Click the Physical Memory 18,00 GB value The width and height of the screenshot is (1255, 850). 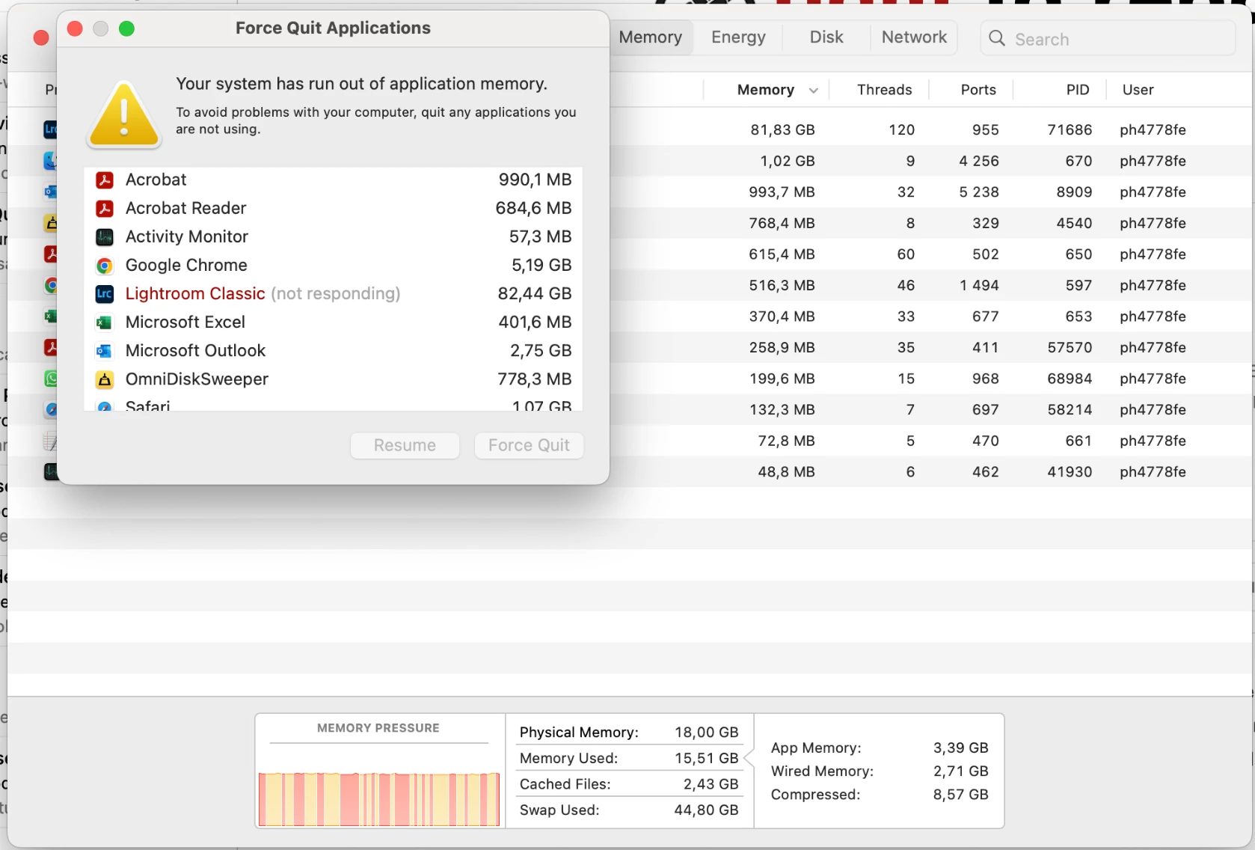coord(706,732)
